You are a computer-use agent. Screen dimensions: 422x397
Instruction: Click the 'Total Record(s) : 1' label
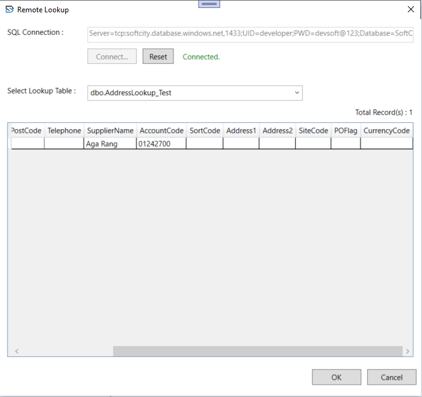(383, 112)
